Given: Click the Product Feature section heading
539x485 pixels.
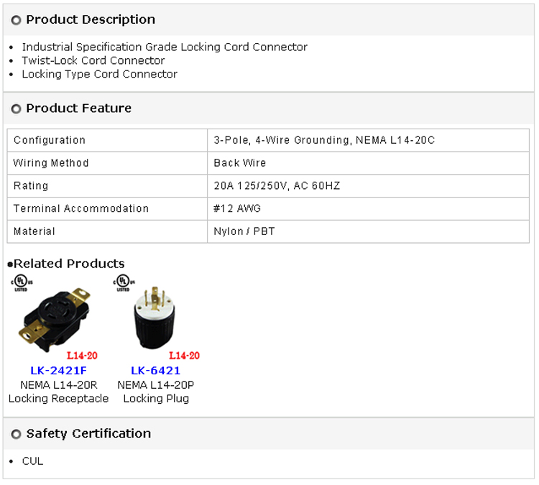Looking at the screenshot, I should (78, 108).
